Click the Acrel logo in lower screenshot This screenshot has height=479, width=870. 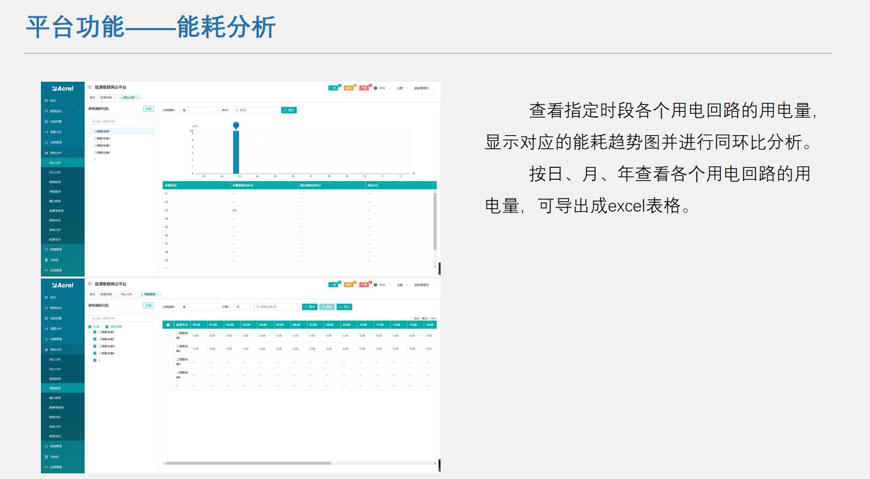click(x=63, y=285)
